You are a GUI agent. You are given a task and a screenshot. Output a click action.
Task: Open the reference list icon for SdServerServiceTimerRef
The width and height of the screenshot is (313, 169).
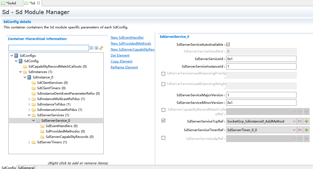pyautogui.click(x=300, y=130)
